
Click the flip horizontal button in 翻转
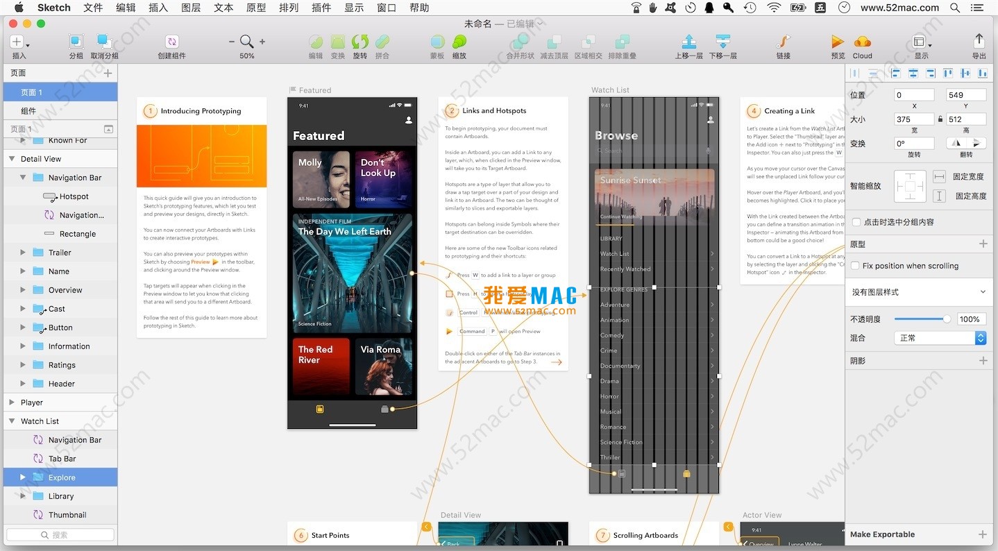956,144
